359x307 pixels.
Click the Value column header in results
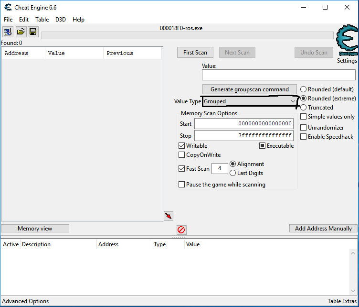(x=74, y=53)
